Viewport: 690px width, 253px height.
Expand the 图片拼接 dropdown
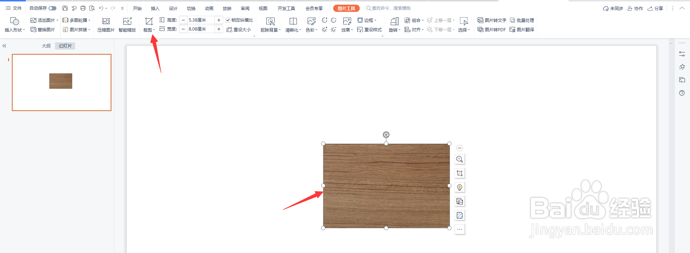click(89, 30)
